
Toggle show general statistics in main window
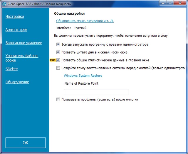coord(58,60)
